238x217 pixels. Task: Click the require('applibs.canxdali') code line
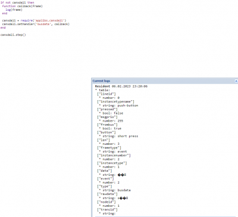pos(34,20)
